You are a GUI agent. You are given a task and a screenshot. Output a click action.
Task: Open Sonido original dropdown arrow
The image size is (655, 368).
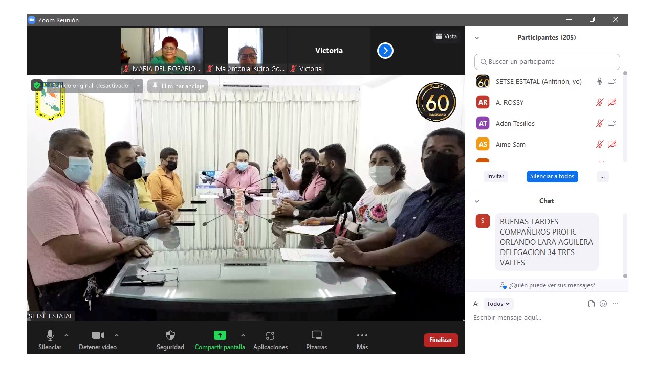click(138, 86)
